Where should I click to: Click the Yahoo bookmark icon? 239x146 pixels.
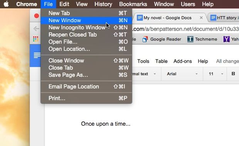click(x=227, y=39)
